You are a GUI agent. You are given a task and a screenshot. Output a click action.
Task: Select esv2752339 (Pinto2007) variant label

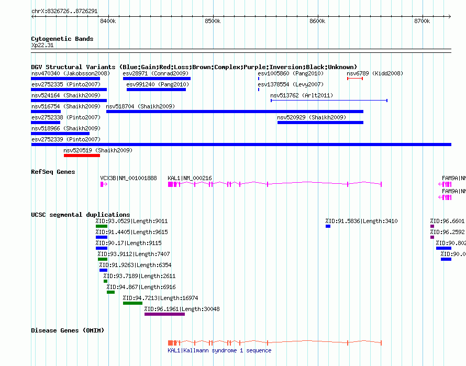[66, 139]
